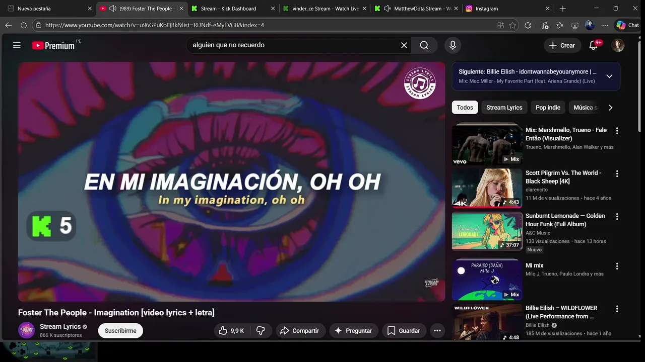The height and width of the screenshot is (362, 645).
Task: Open Stream Lyrics channel avatar
Action: 26,330
